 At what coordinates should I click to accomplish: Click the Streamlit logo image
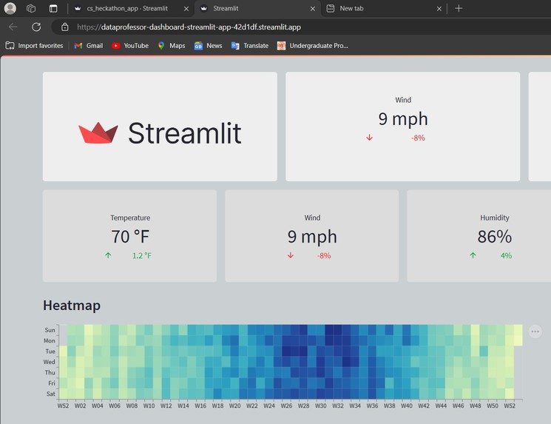[x=160, y=133]
